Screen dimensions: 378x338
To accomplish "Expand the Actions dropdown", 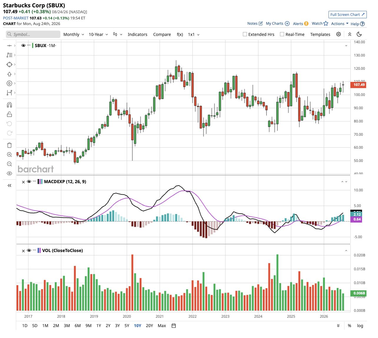I will click(x=340, y=24).
